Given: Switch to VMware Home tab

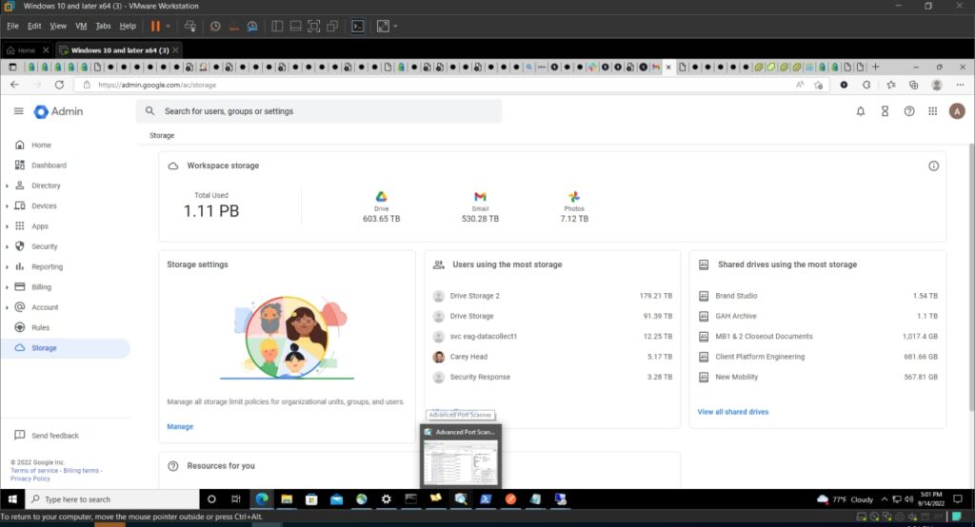Looking at the screenshot, I should point(27,50).
